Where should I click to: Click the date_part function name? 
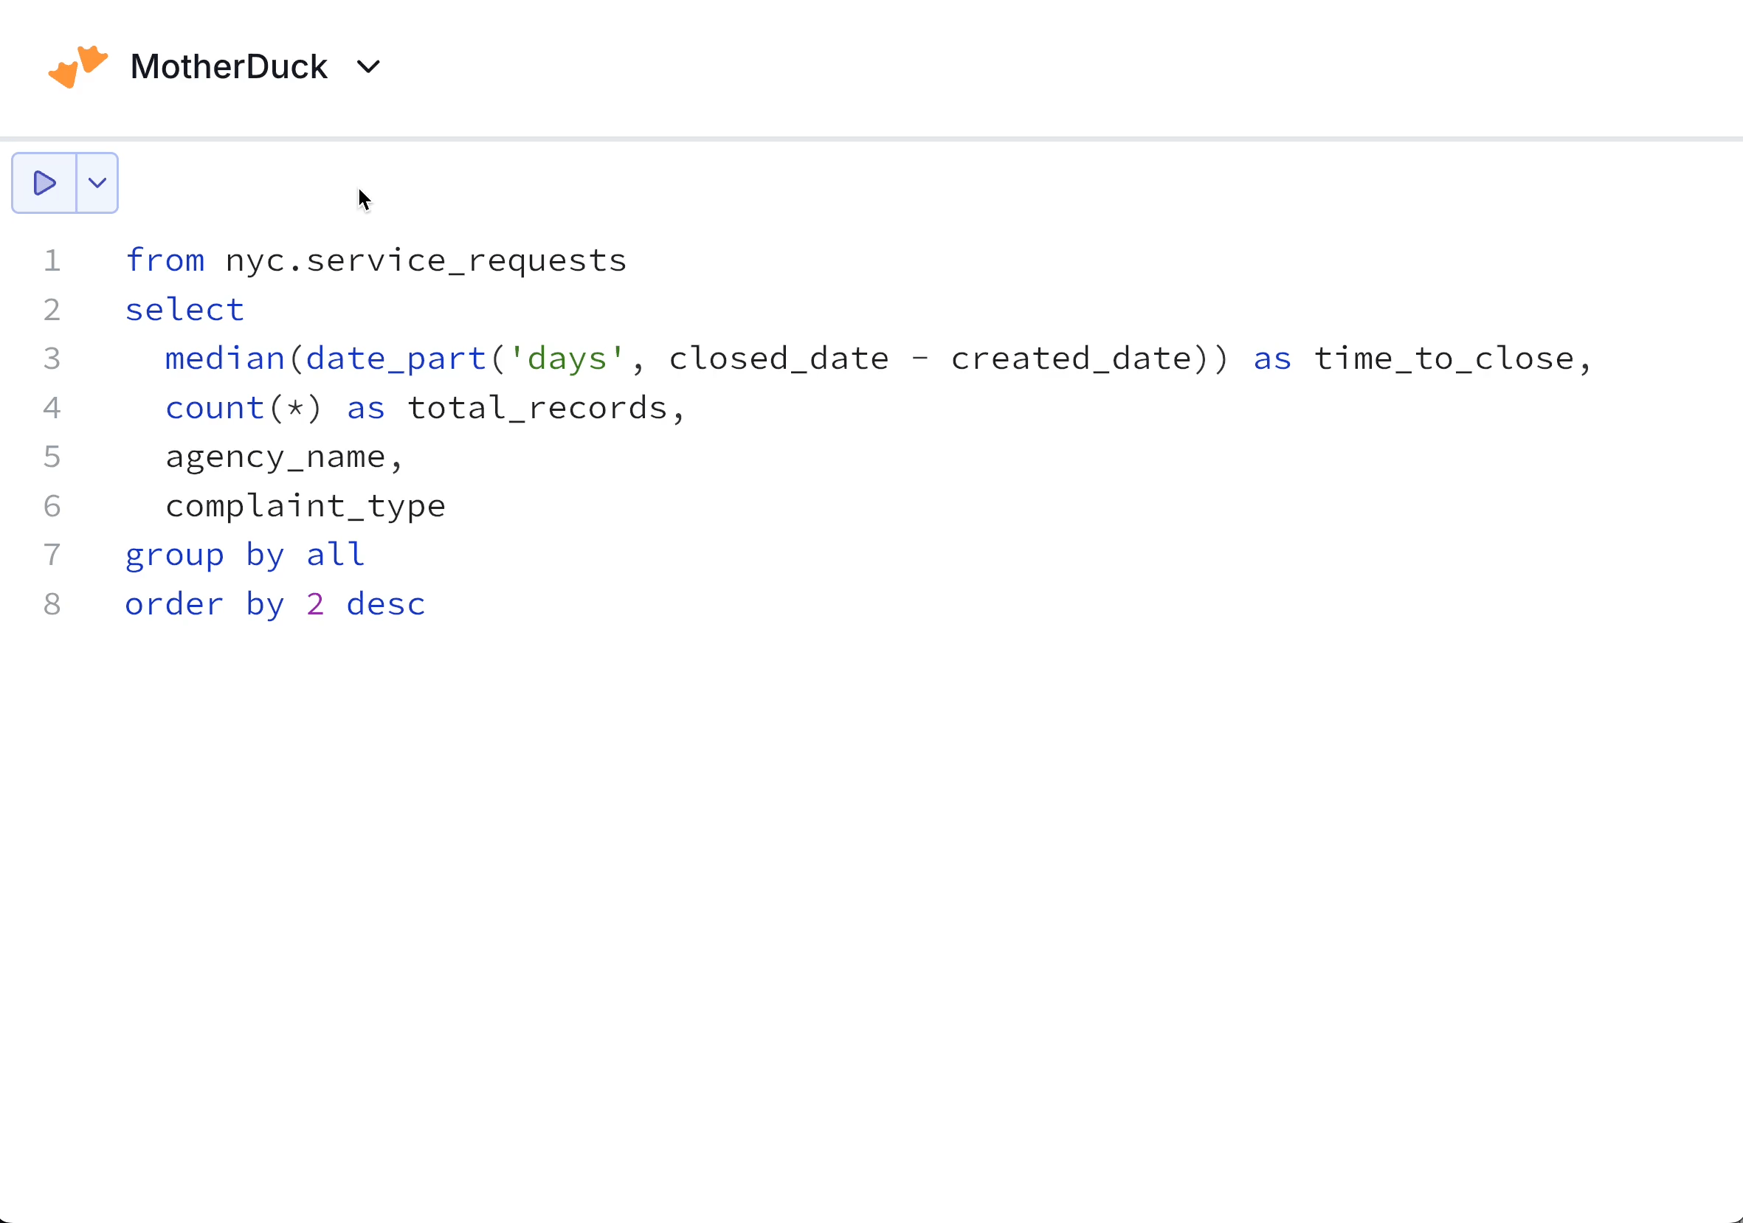[396, 358]
